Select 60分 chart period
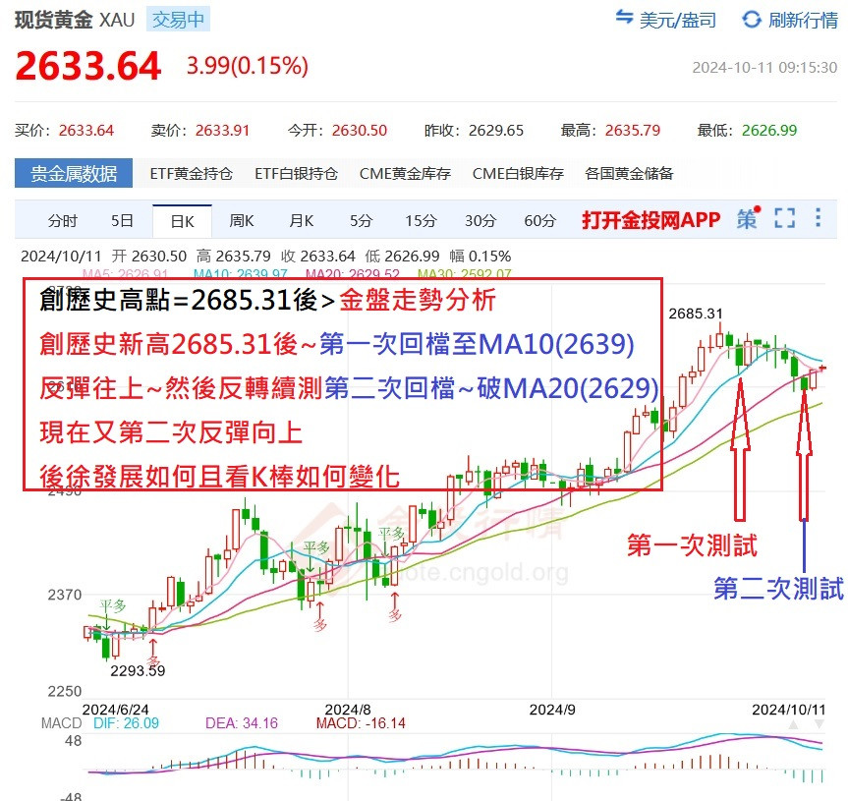 point(539,221)
